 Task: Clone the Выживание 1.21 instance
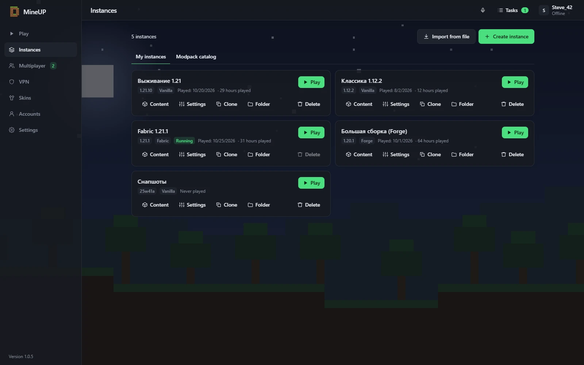pyautogui.click(x=227, y=104)
